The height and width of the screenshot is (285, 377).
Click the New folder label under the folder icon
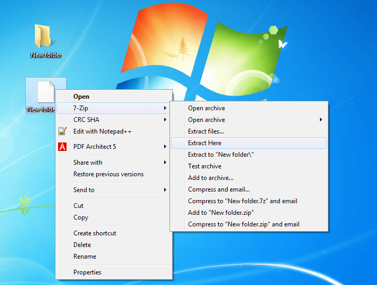[46, 55]
